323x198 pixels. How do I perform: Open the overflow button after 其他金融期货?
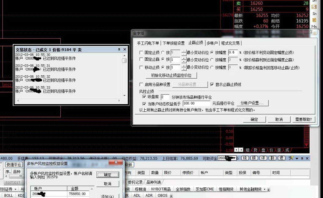(268, 190)
